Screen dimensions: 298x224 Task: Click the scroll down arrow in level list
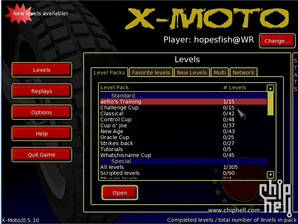point(270,175)
